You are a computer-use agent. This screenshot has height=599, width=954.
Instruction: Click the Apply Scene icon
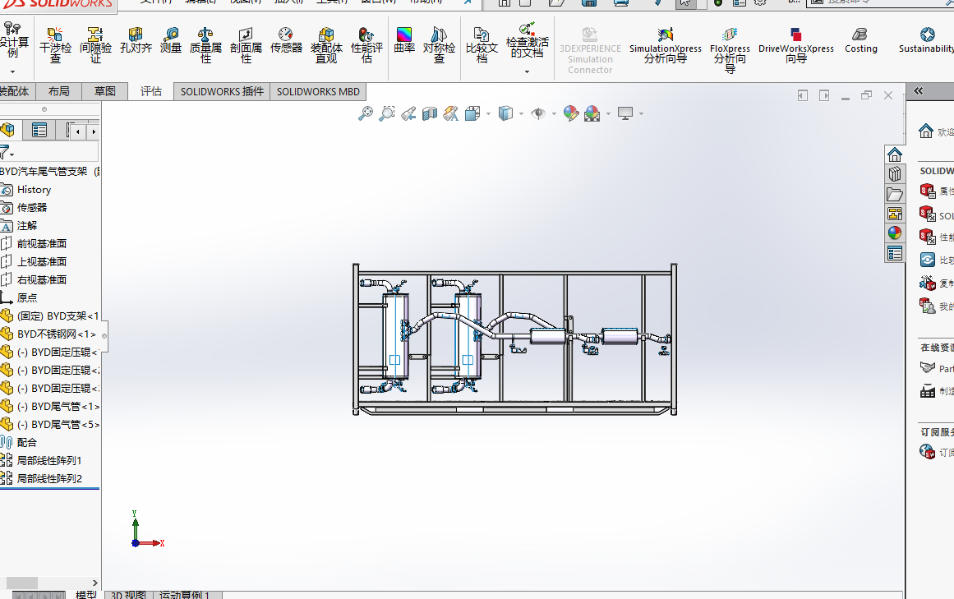click(x=592, y=113)
